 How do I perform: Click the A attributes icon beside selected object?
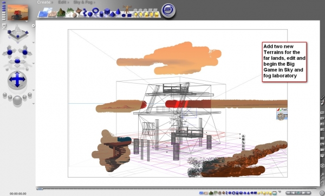(243, 136)
